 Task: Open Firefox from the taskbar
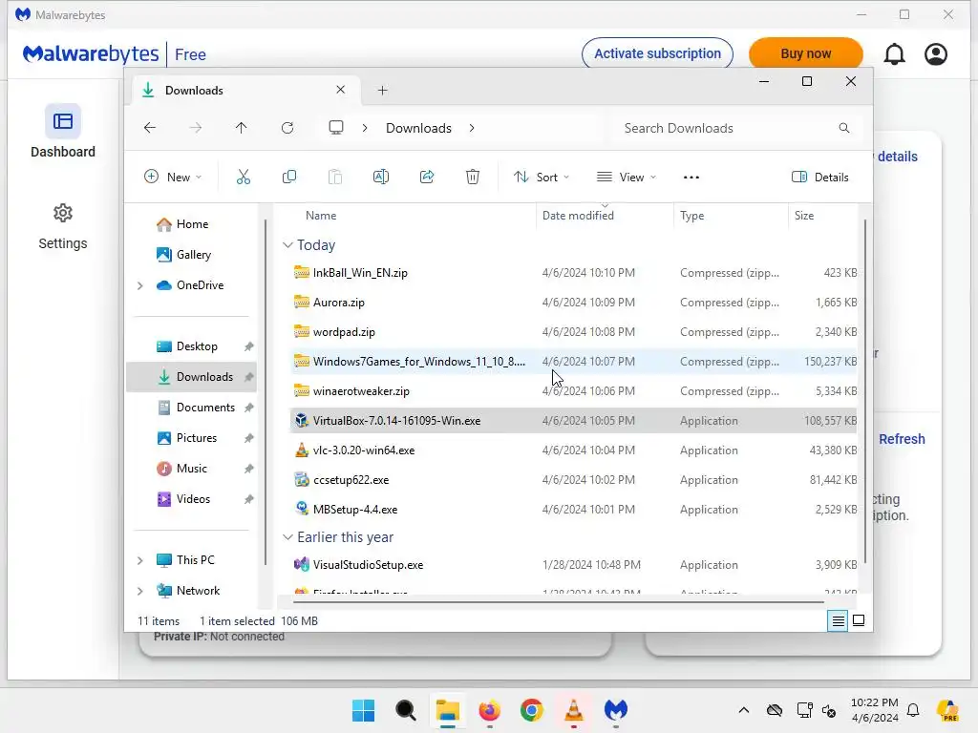click(x=490, y=710)
